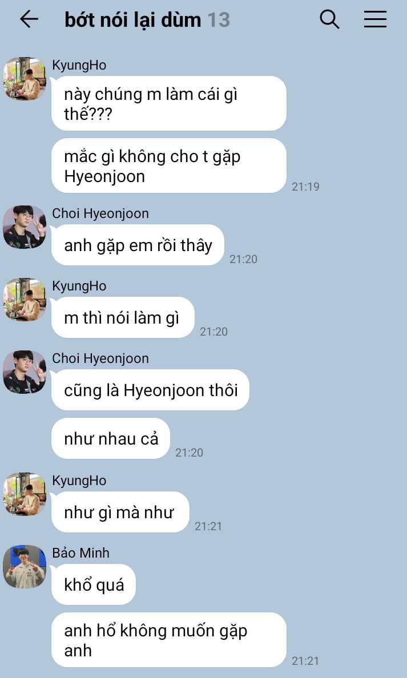The image size is (407, 678).
Task: Select message "anh hổ không muốn gặp anh"
Action: click(169, 640)
